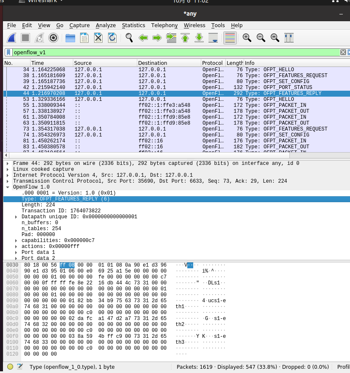Sort packets by Info column
The width and height of the screenshot is (350, 373).
297,63
